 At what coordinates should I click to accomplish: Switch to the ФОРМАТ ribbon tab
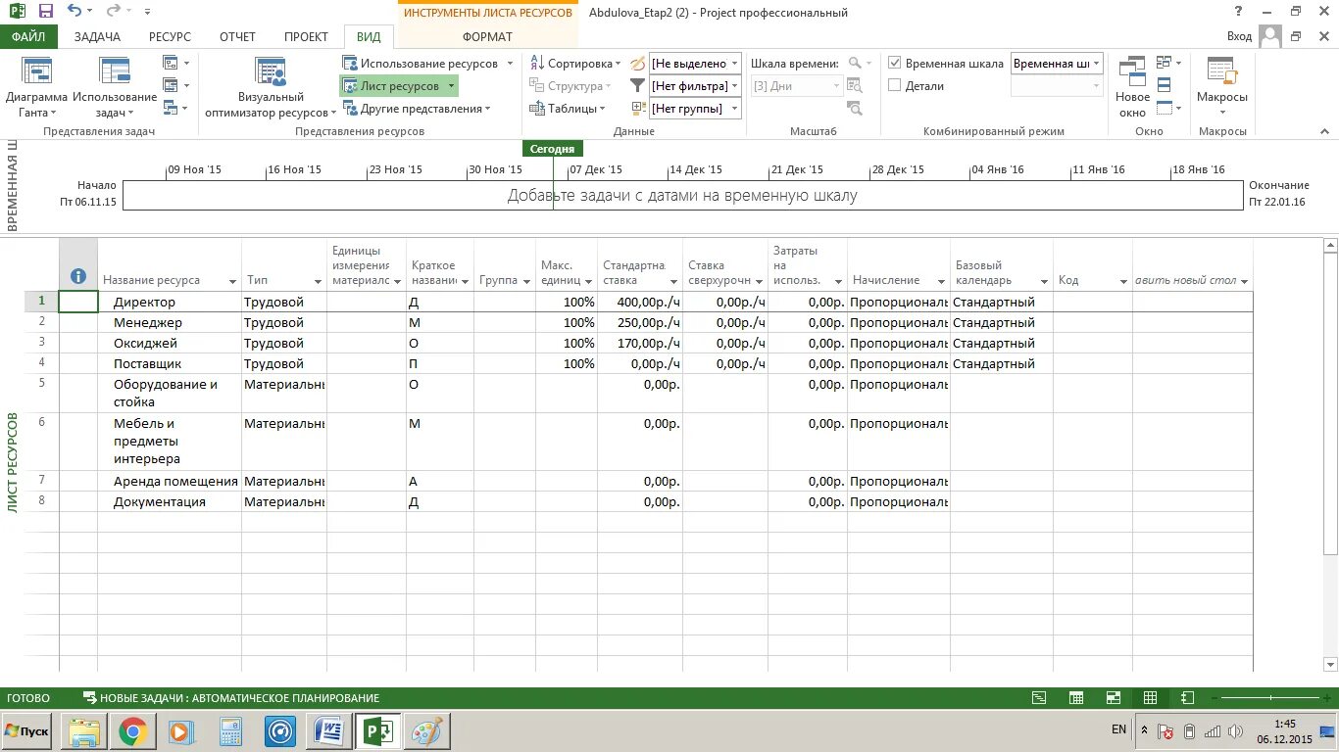click(x=487, y=37)
